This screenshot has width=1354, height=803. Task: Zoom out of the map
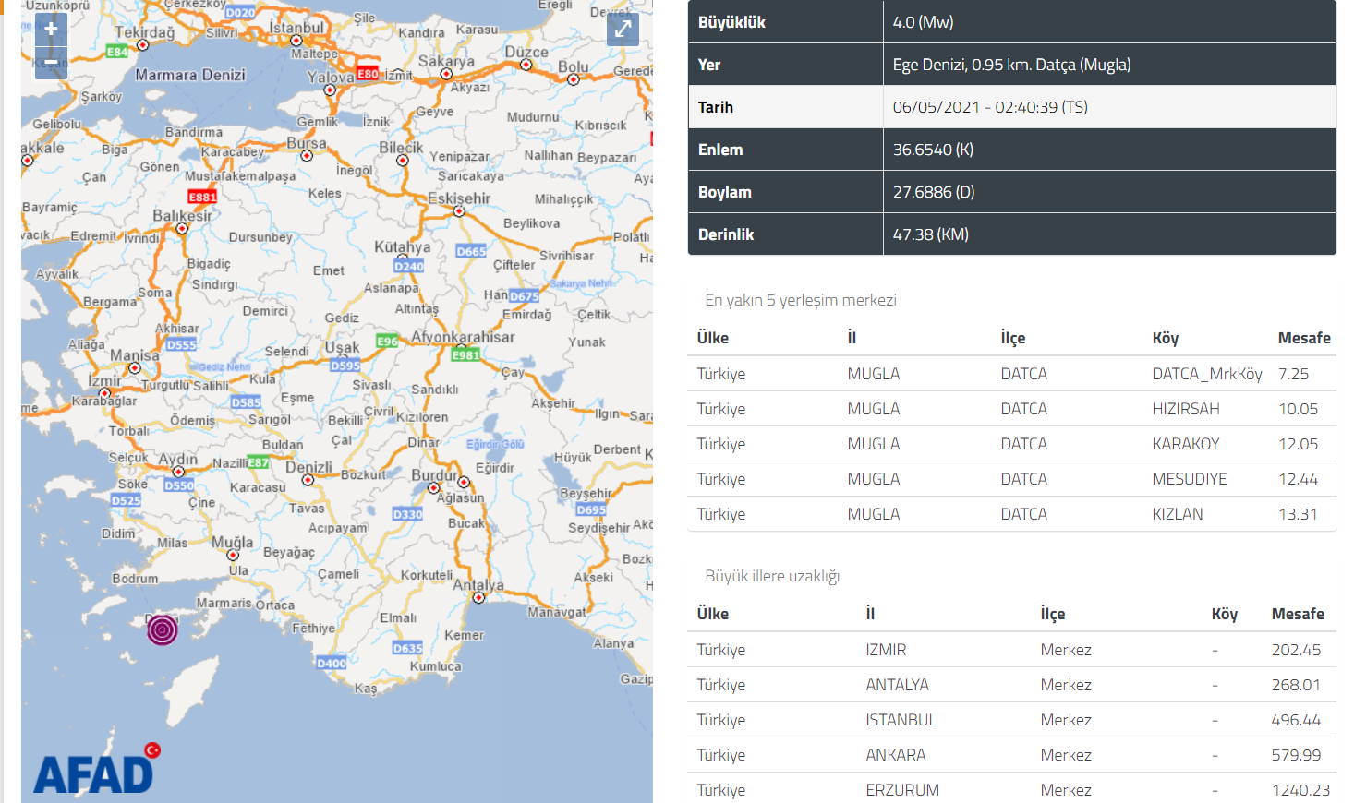51,62
